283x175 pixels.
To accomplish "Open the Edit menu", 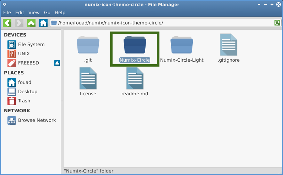I will [x=20, y=13].
